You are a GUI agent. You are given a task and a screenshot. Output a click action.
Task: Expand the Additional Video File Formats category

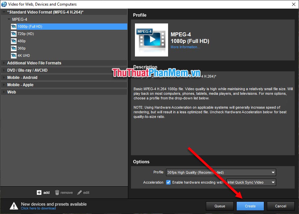(x=3, y=63)
